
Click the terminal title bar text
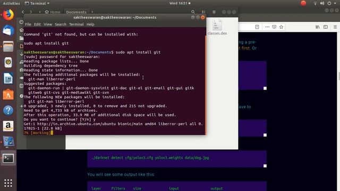click(115, 18)
